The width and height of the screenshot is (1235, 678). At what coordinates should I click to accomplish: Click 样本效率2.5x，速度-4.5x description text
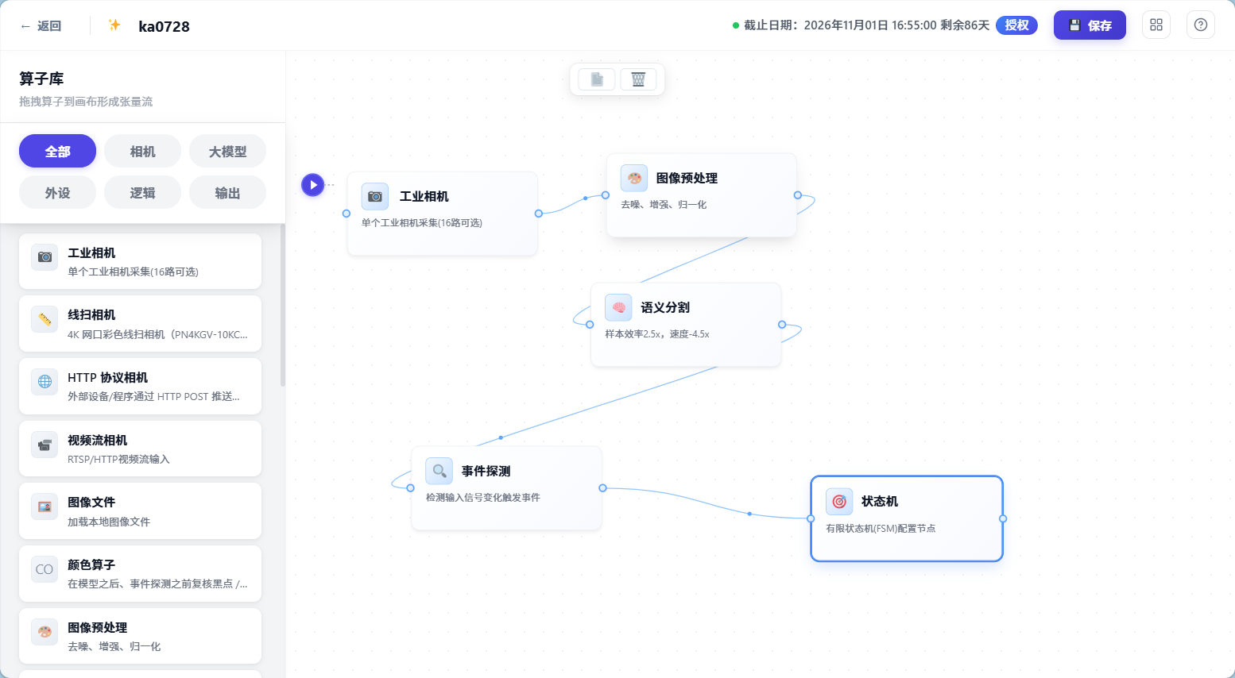[657, 334]
